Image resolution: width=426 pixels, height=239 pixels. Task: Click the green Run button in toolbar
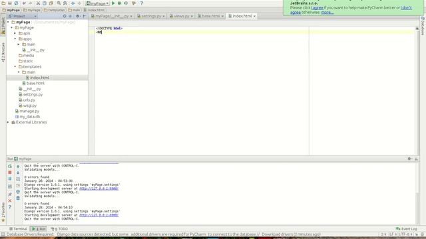click(x=113, y=3)
